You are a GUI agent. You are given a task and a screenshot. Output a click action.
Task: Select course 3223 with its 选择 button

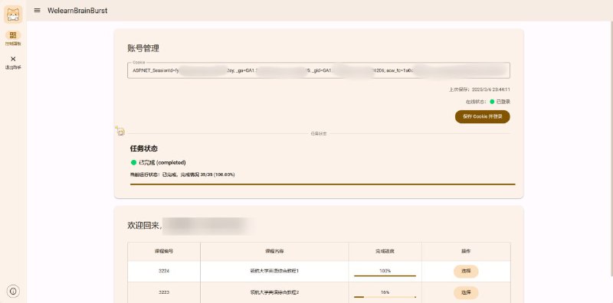coord(466,292)
